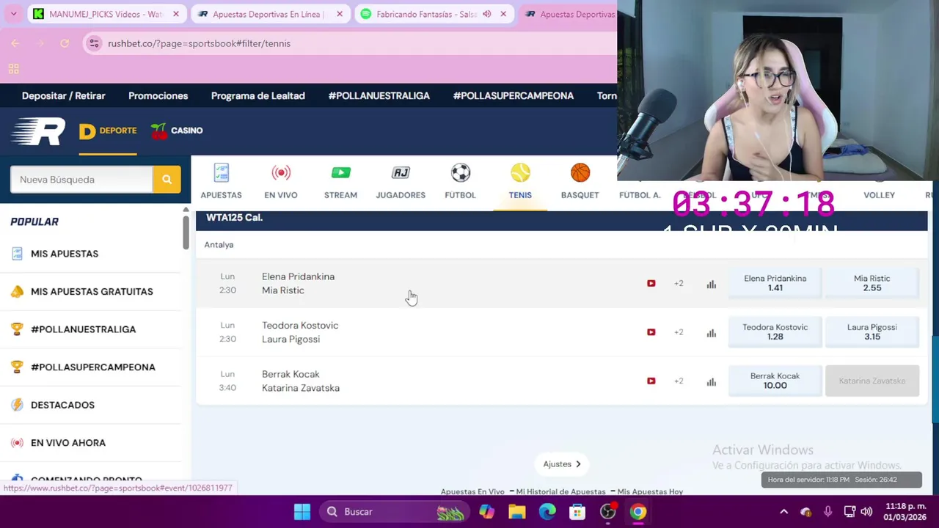Click the sidebar vertical scrollbar
The width and height of the screenshot is (939, 528).
coord(186,231)
